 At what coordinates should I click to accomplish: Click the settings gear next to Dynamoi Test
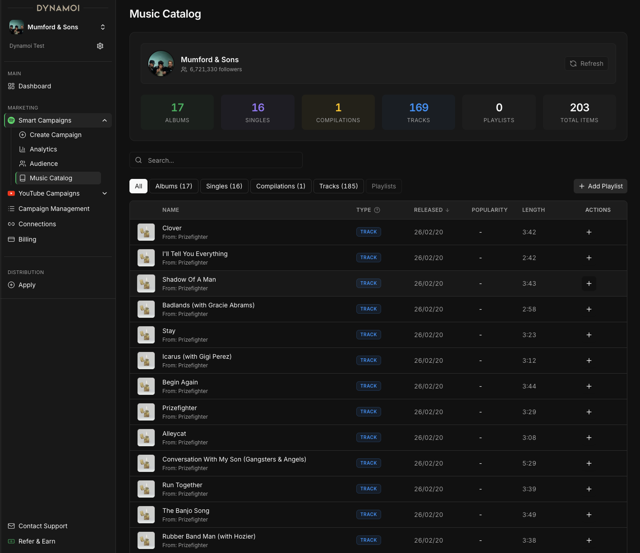[100, 46]
